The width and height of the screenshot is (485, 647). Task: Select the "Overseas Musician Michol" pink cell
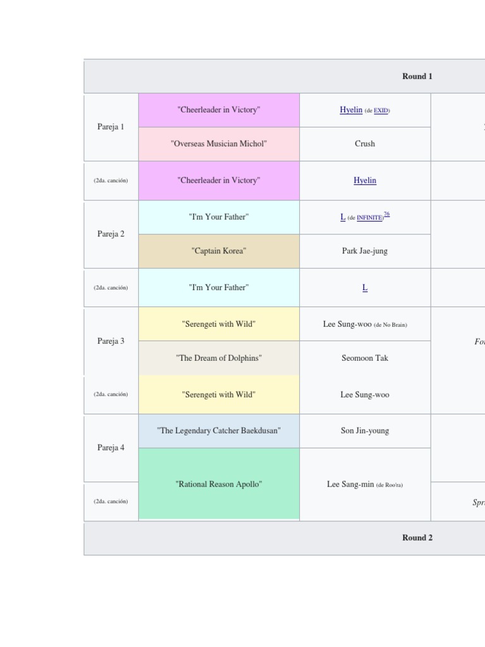(x=219, y=144)
